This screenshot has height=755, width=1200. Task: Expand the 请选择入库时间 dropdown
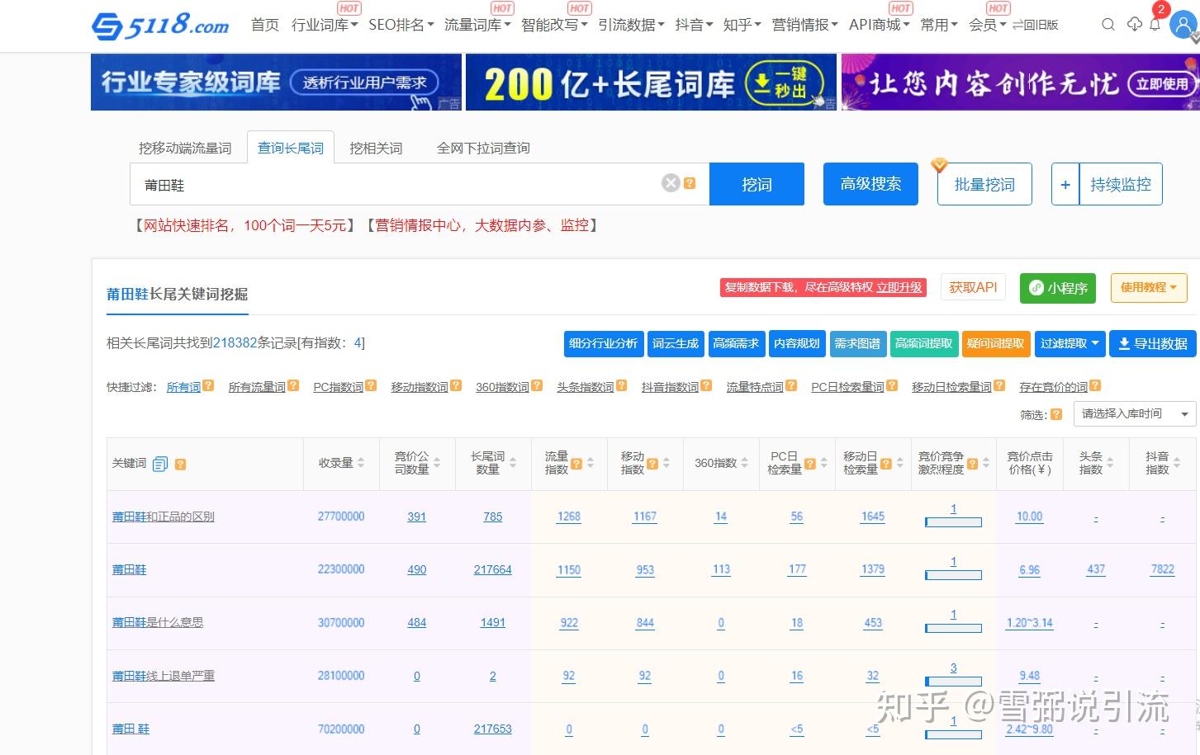(x=1134, y=413)
